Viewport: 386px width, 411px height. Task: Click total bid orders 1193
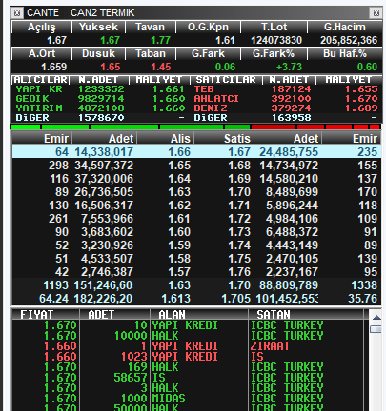click(55, 285)
